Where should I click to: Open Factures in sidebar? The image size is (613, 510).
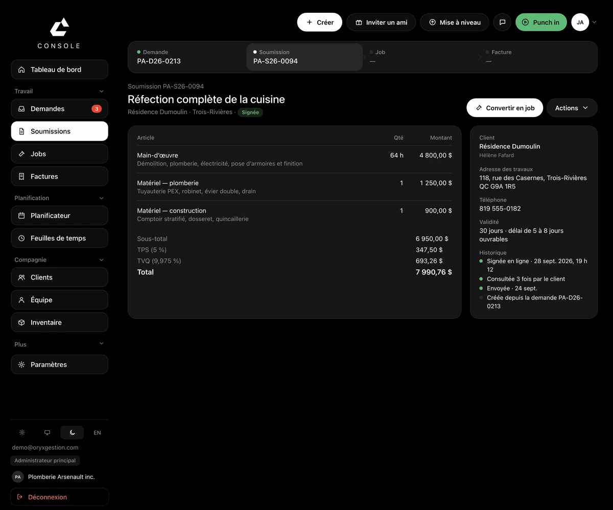pos(59,176)
